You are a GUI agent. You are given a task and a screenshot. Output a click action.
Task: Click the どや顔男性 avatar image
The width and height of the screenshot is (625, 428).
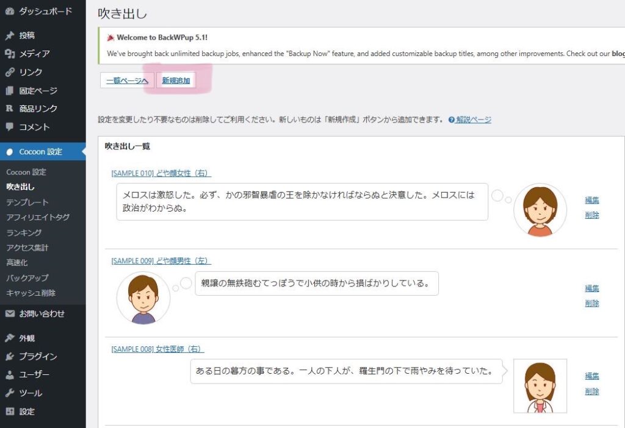click(x=143, y=298)
